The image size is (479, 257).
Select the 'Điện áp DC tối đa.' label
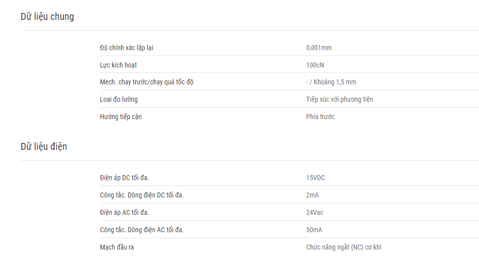124,178
